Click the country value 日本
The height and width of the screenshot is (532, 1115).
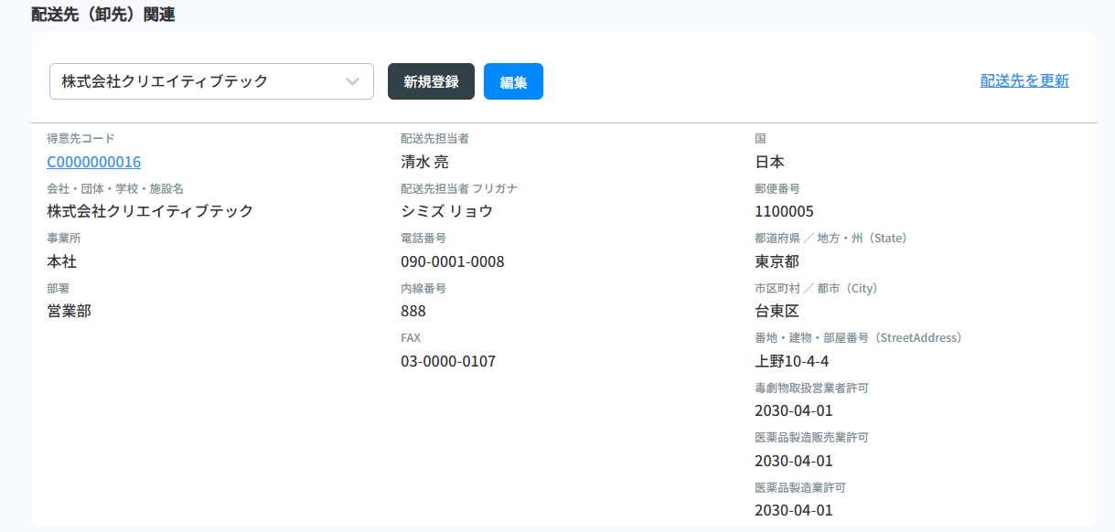(x=769, y=162)
